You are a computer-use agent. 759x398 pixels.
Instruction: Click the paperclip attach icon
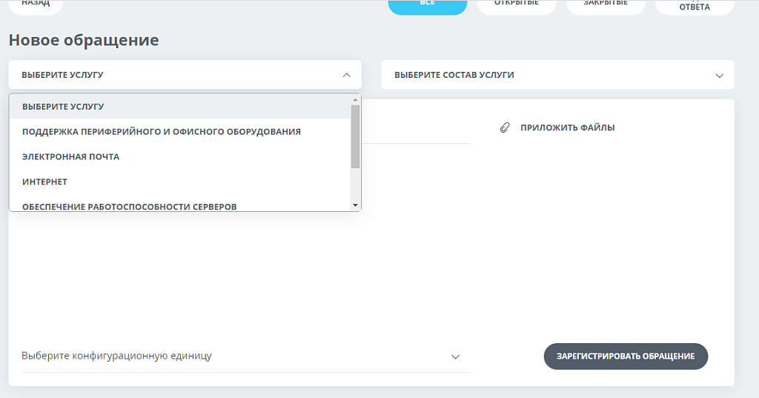[506, 127]
